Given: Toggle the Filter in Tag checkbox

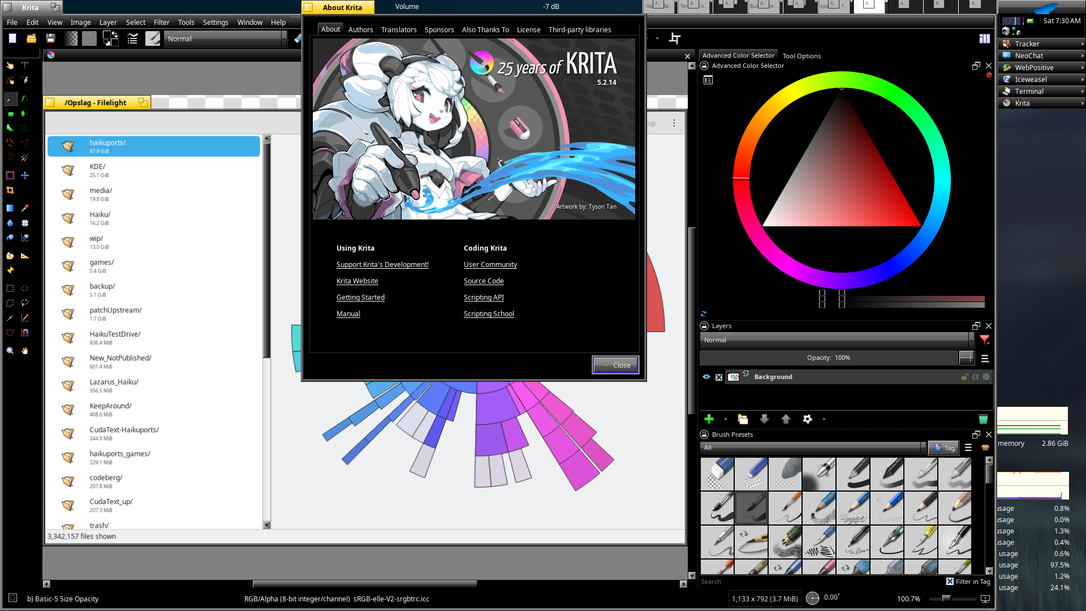Looking at the screenshot, I should [950, 582].
